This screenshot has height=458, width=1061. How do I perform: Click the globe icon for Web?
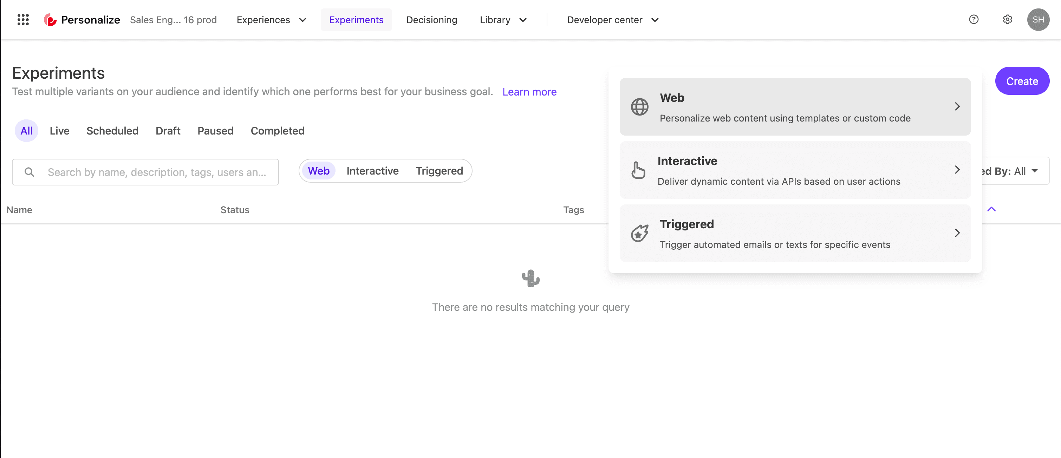[640, 107]
